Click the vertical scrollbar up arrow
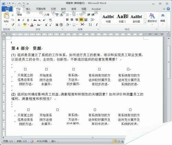The image size is (172, 145). point(169,39)
